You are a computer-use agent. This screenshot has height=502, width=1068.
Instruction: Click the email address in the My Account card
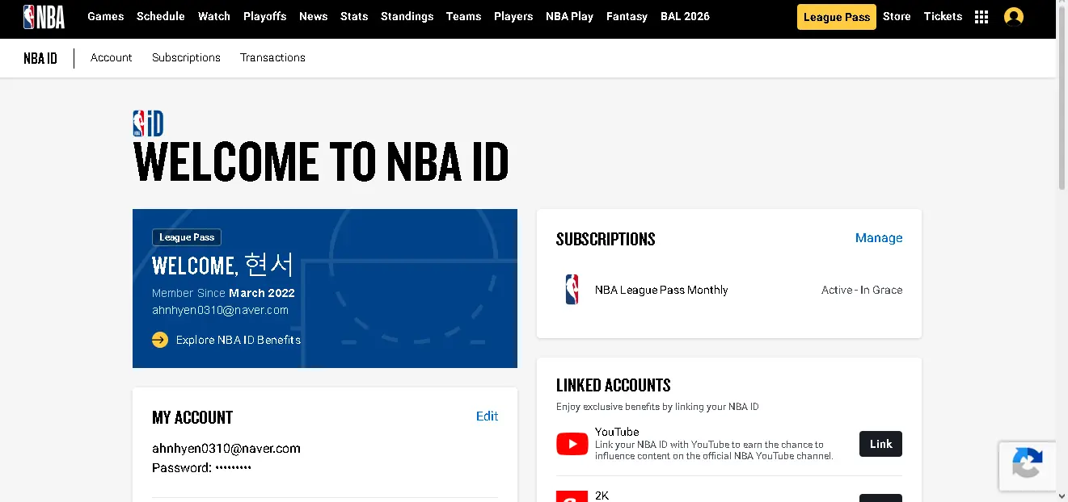[226, 449]
